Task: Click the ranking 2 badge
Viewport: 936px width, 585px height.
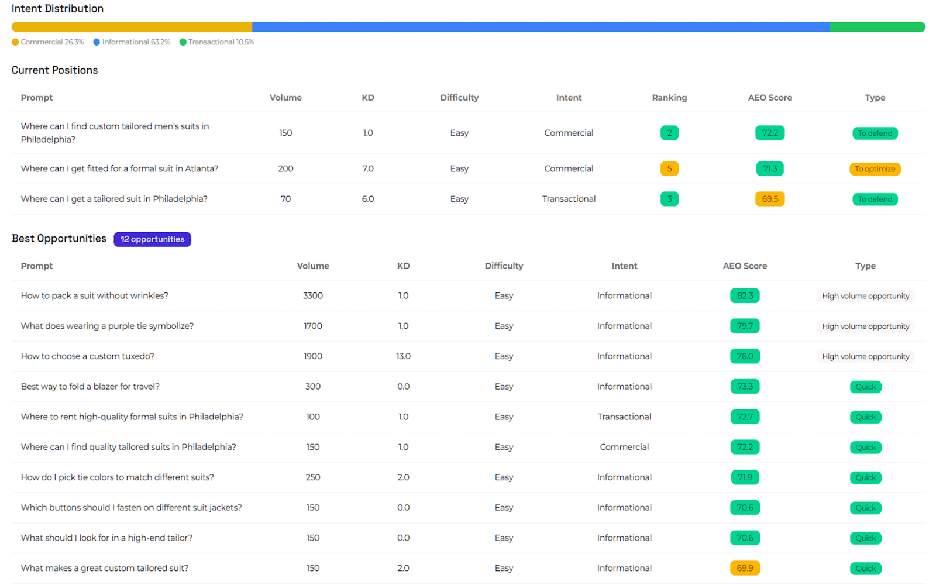Action: pyautogui.click(x=669, y=133)
